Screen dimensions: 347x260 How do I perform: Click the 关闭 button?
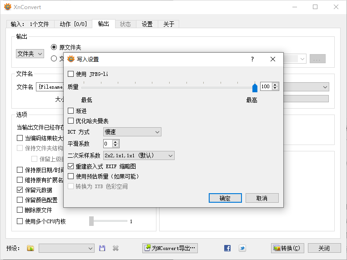tap(324, 248)
